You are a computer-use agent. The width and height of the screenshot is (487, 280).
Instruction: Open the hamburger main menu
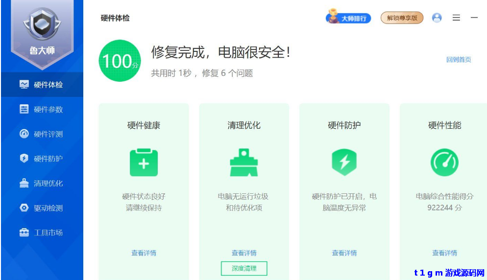(x=456, y=18)
